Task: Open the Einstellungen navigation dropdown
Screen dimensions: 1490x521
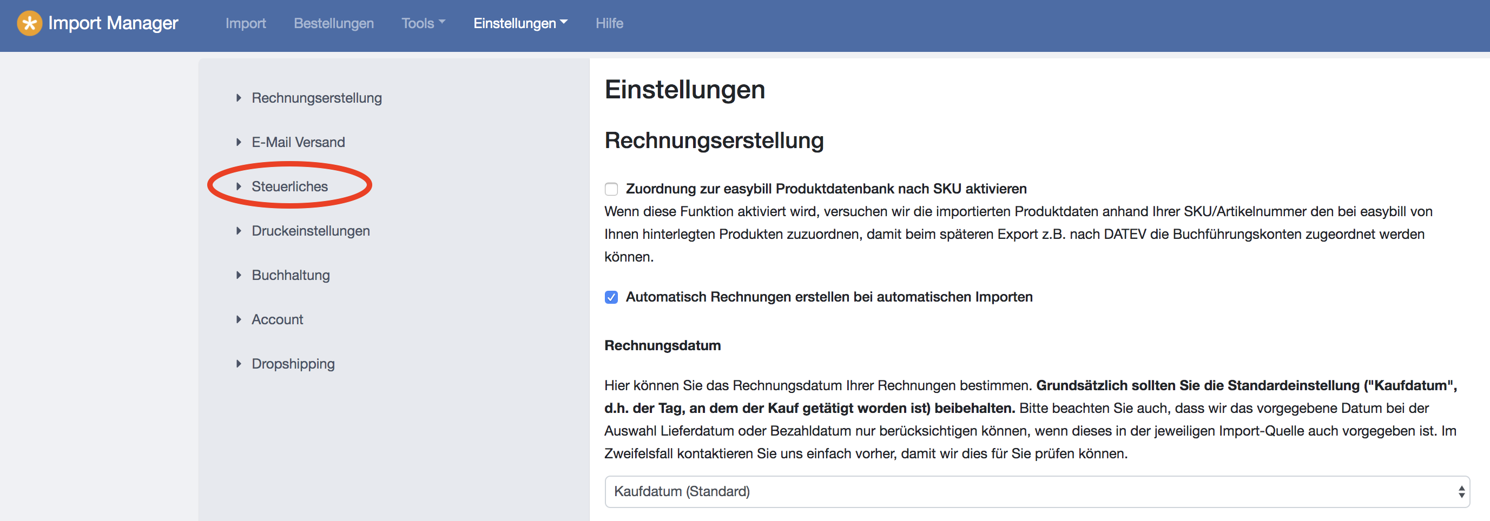Action: (520, 23)
